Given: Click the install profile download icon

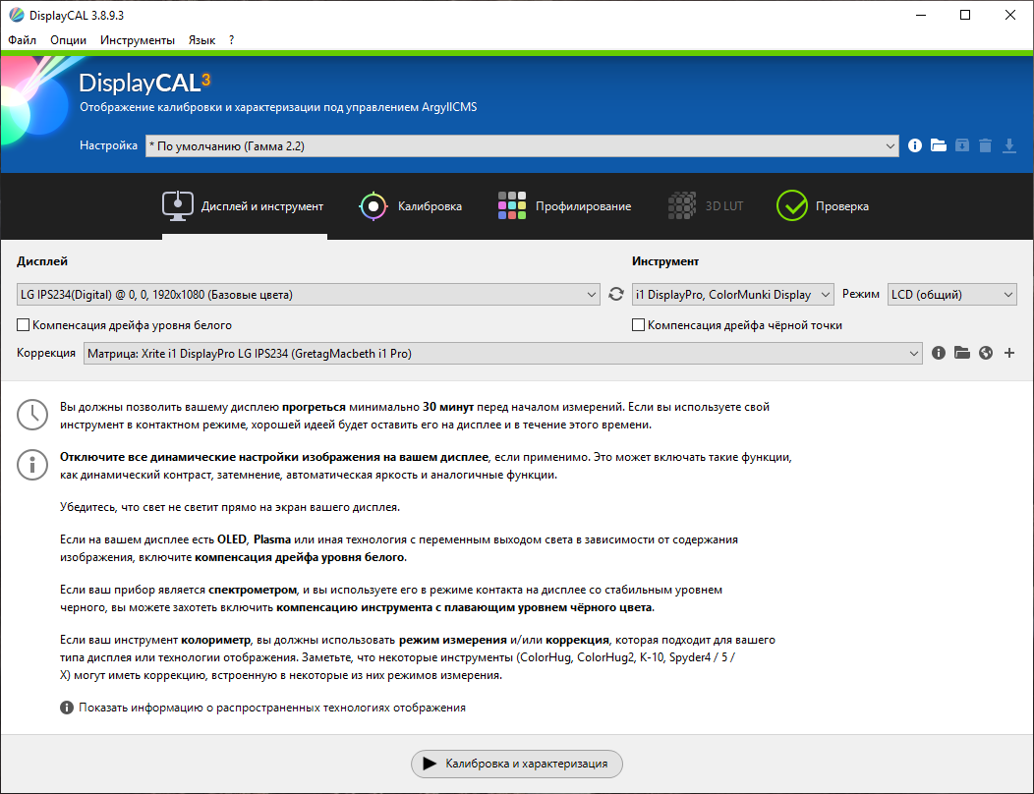Looking at the screenshot, I should 1009,145.
